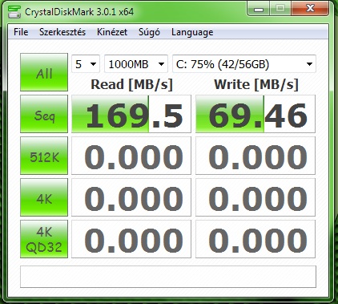Click the Write [MB/s] column header
338x304 pixels.
256,84
